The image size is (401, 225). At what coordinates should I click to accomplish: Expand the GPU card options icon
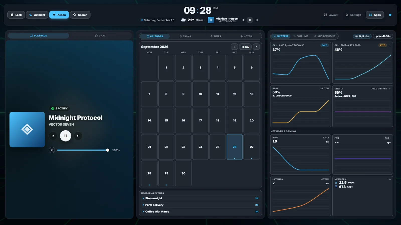click(389, 45)
